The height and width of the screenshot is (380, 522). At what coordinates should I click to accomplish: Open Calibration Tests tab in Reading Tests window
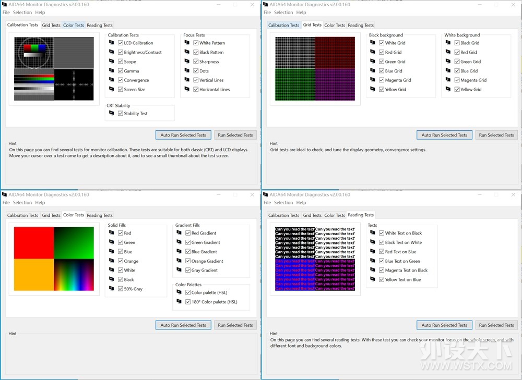pyautogui.click(x=283, y=215)
